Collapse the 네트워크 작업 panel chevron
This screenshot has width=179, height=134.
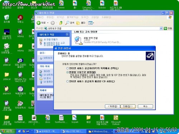67,34
